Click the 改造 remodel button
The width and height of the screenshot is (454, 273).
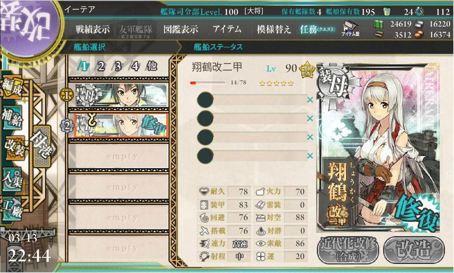414,250
